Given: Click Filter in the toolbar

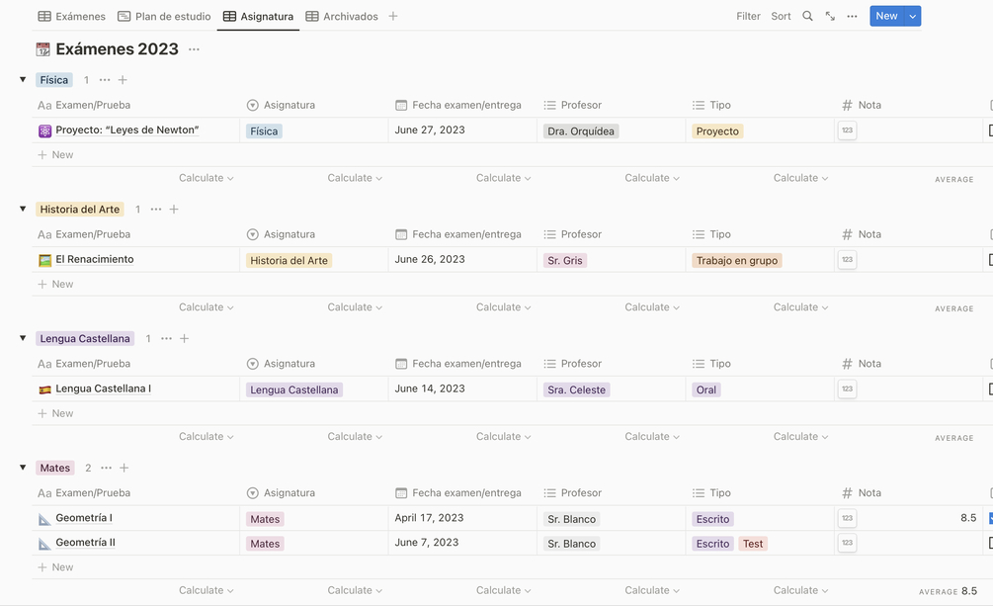Looking at the screenshot, I should [x=748, y=17].
